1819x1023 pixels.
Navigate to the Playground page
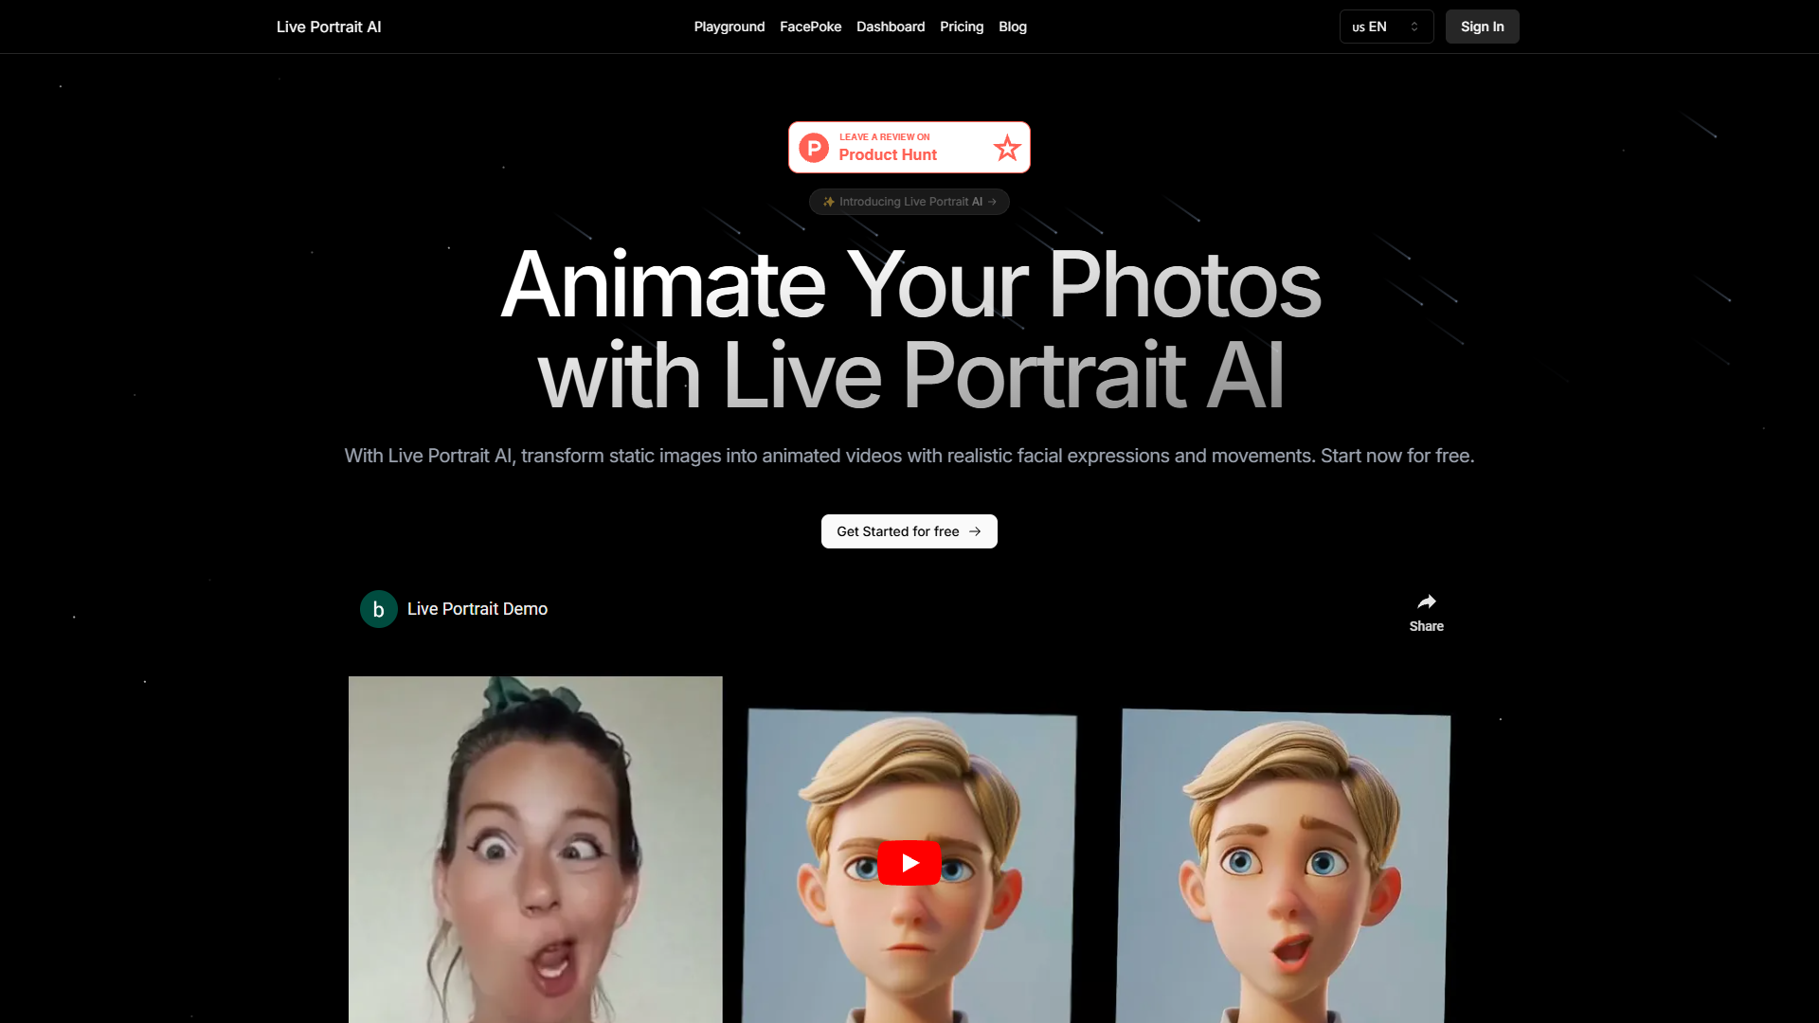(729, 27)
